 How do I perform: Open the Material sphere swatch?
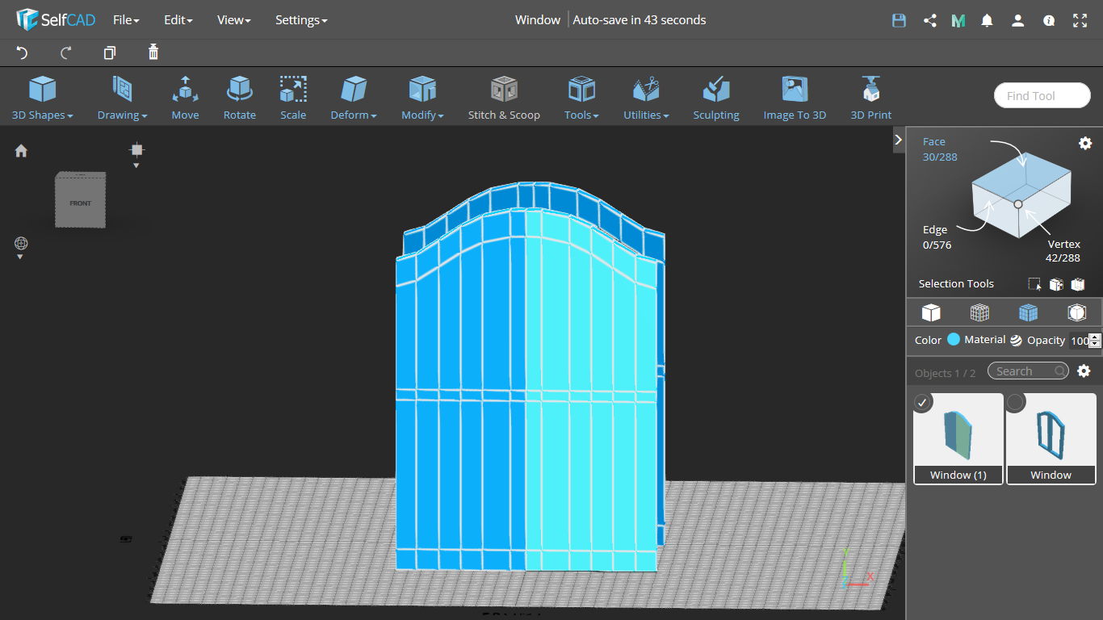coord(1016,341)
